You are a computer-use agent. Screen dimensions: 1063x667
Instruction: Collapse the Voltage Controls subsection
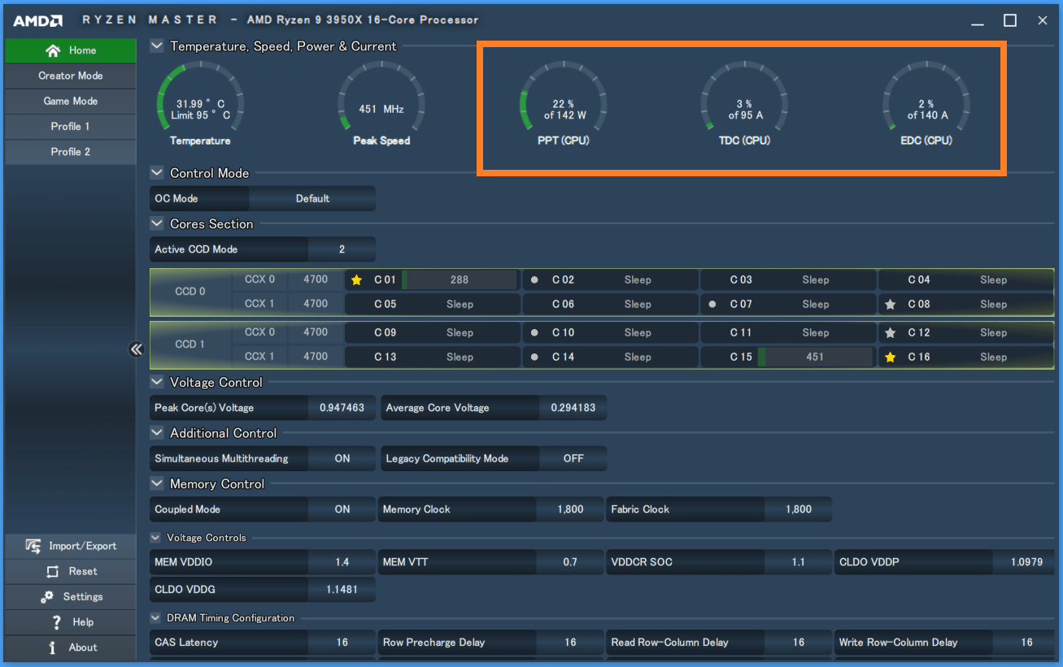click(x=156, y=538)
